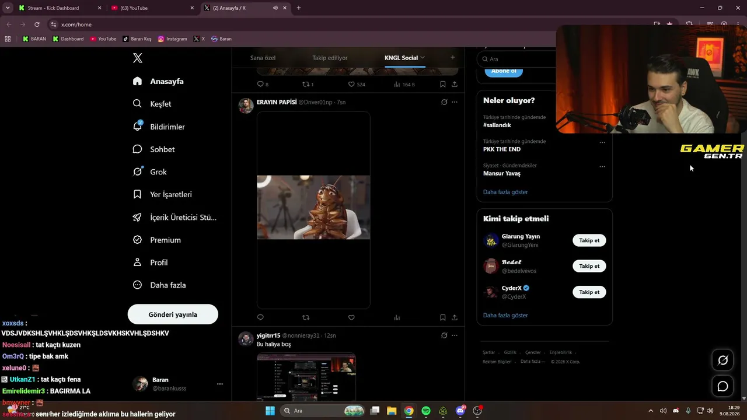Open Premium in the sidebar
Viewport: 747px width, 420px height.
[156, 240]
